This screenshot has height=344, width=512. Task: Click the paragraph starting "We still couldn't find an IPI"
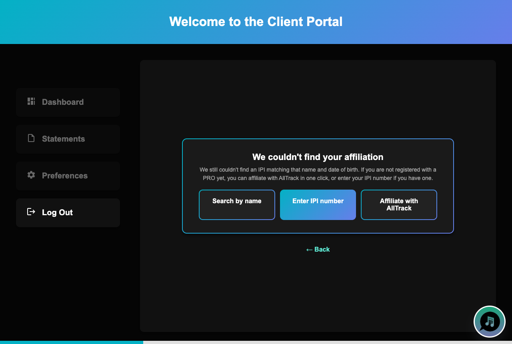[318, 174]
